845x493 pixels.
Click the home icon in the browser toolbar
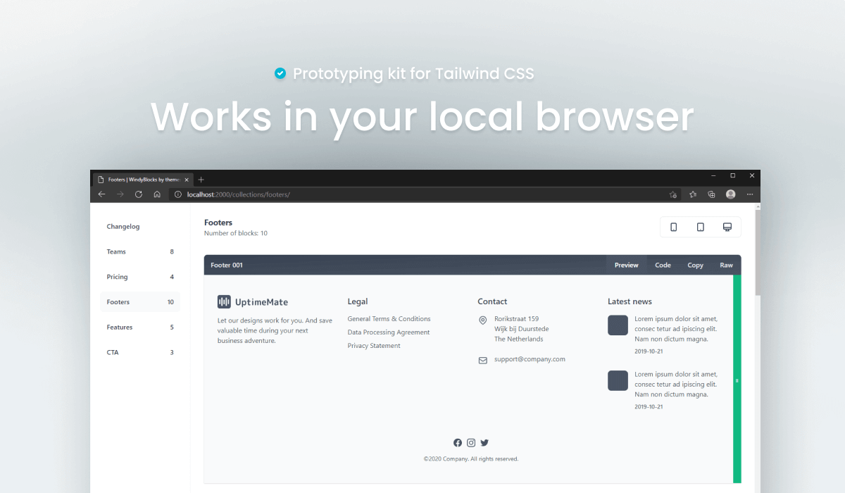pyautogui.click(x=157, y=194)
